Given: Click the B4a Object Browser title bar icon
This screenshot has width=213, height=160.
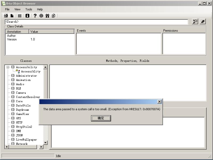Looking at the screenshot, I should [x=4, y=3].
